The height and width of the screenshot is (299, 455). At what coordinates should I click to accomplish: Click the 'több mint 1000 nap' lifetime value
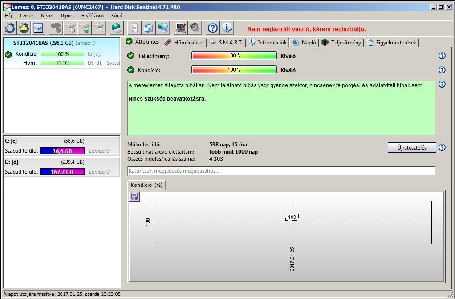[233, 152]
